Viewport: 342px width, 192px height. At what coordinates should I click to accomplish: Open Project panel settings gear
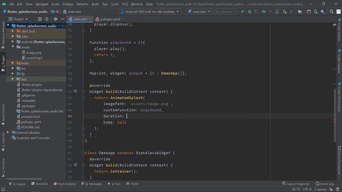[56, 19]
